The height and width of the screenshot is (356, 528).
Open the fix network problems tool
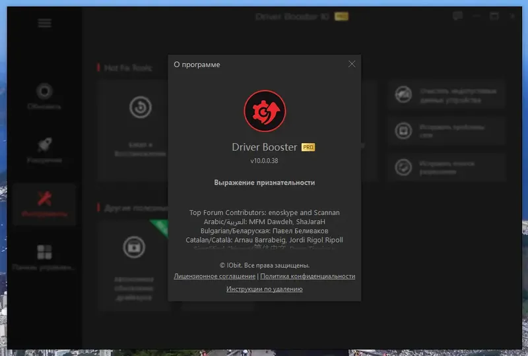click(x=447, y=131)
